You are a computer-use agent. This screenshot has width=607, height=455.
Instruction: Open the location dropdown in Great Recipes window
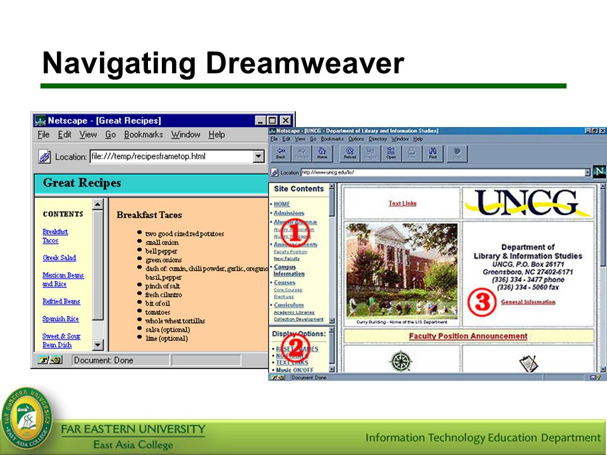[x=259, y=156]
